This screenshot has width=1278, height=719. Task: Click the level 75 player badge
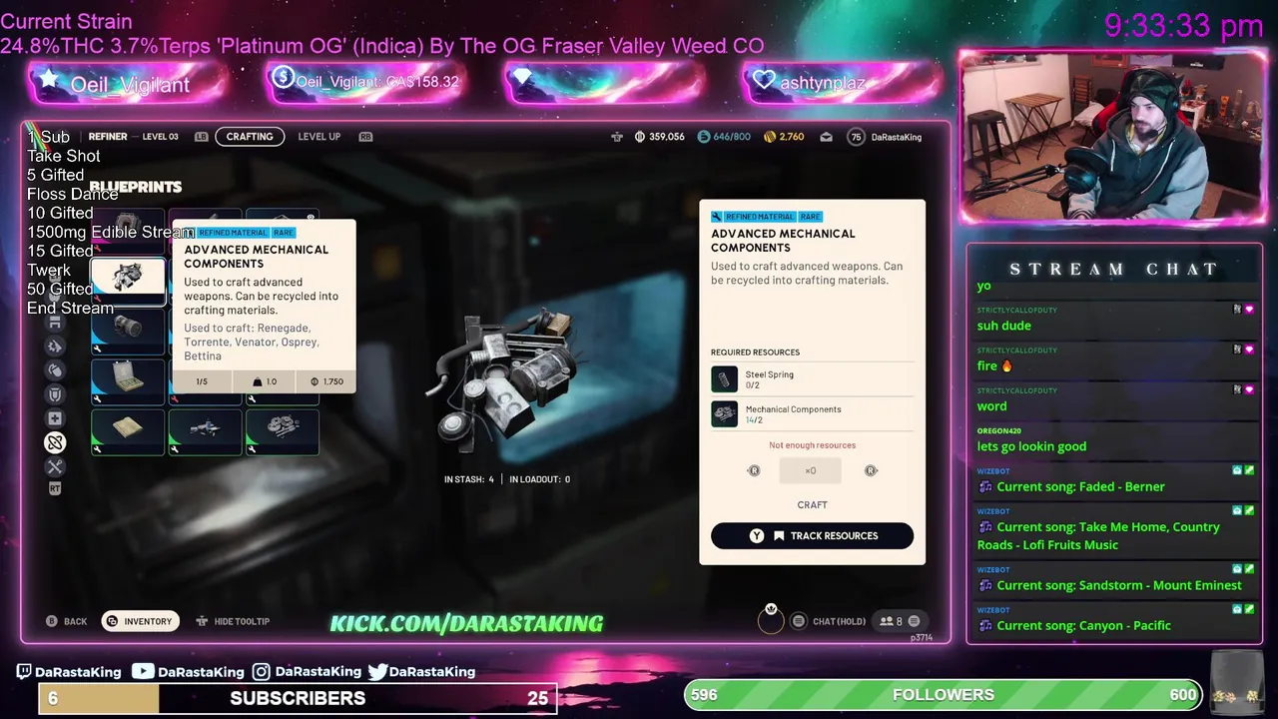click(856, 137)
